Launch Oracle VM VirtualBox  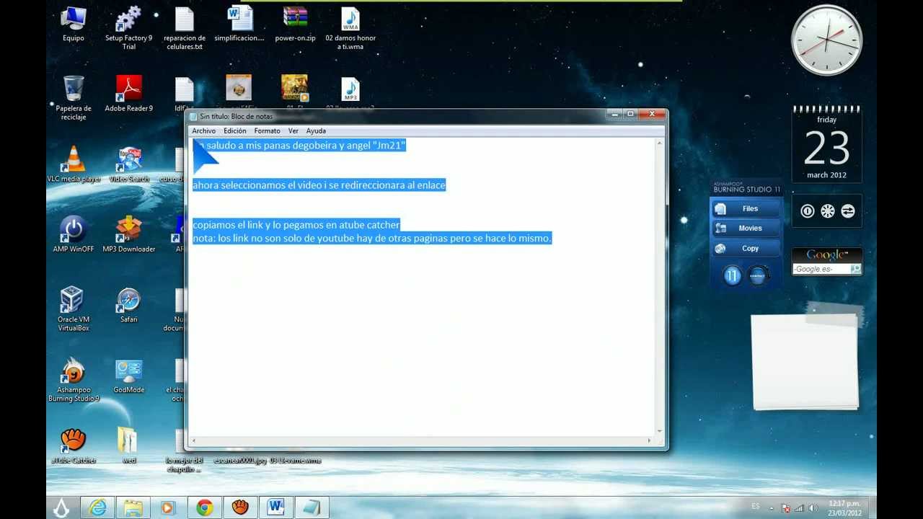(74, 309)
